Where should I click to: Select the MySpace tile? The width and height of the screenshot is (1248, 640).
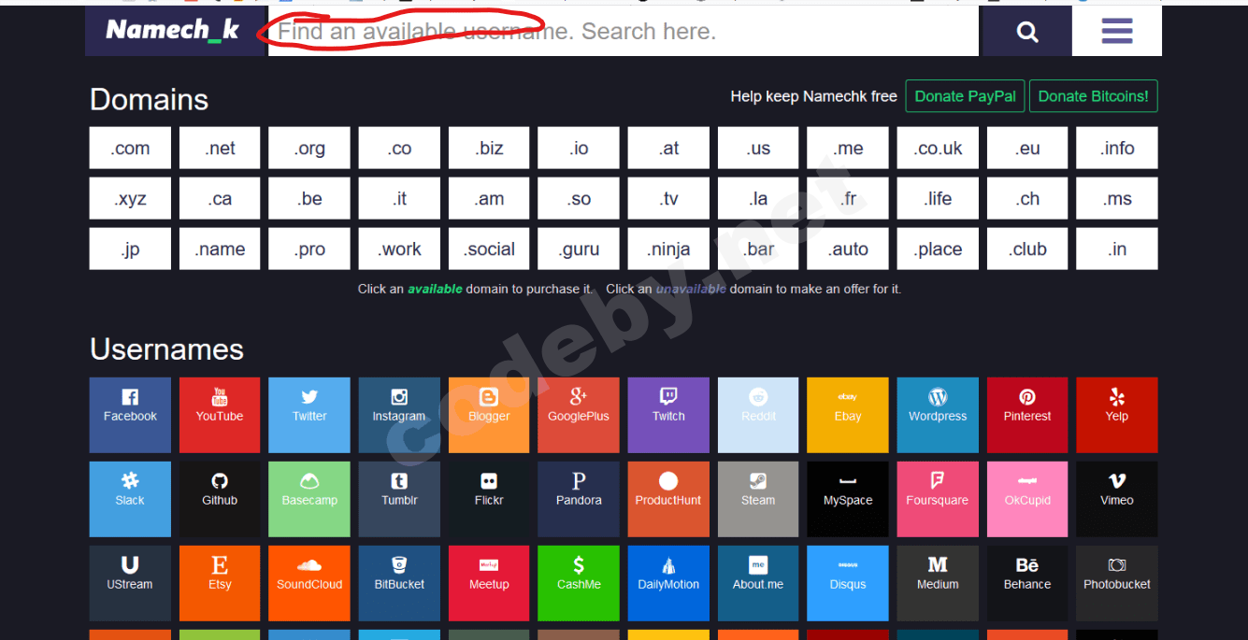(x=848, y=499)
